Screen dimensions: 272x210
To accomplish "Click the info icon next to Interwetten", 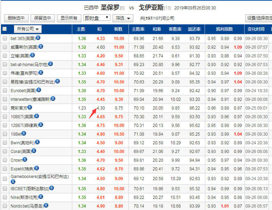I will [53, 99].
